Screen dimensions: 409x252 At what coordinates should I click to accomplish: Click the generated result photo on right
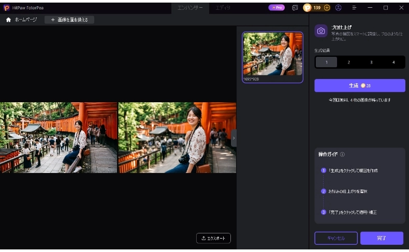178,137
